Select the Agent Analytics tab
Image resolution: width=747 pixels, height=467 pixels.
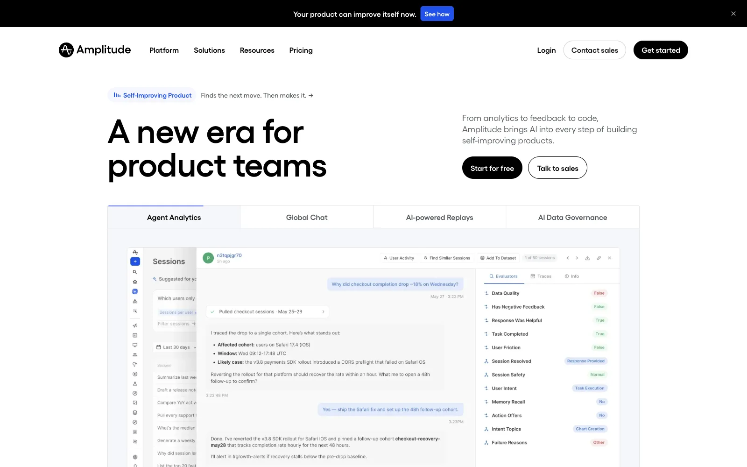(x=174, y=217)
